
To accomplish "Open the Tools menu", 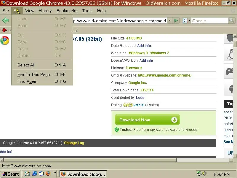I will (87, 11).
